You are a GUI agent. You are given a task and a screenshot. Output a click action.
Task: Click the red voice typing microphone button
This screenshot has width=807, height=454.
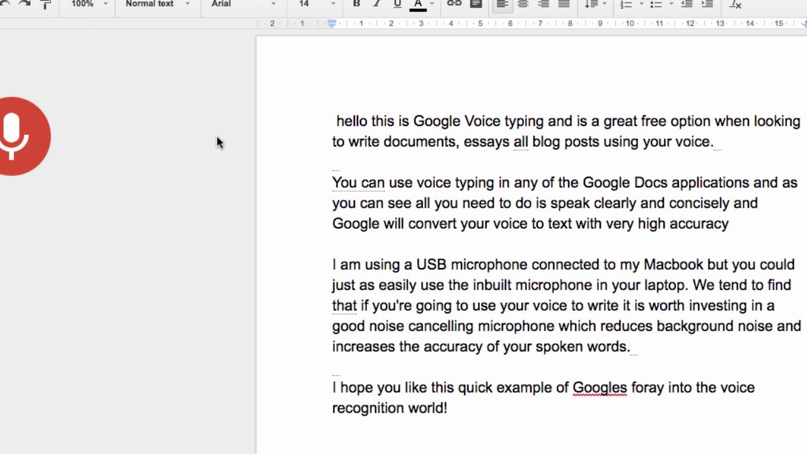coord(13,136)
